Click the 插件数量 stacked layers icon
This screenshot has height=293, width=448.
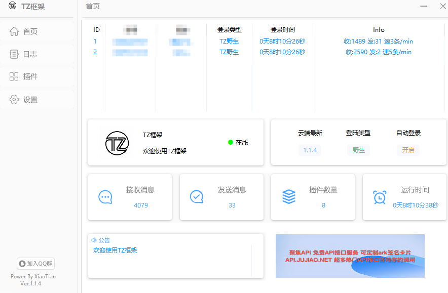coord(288,197)
